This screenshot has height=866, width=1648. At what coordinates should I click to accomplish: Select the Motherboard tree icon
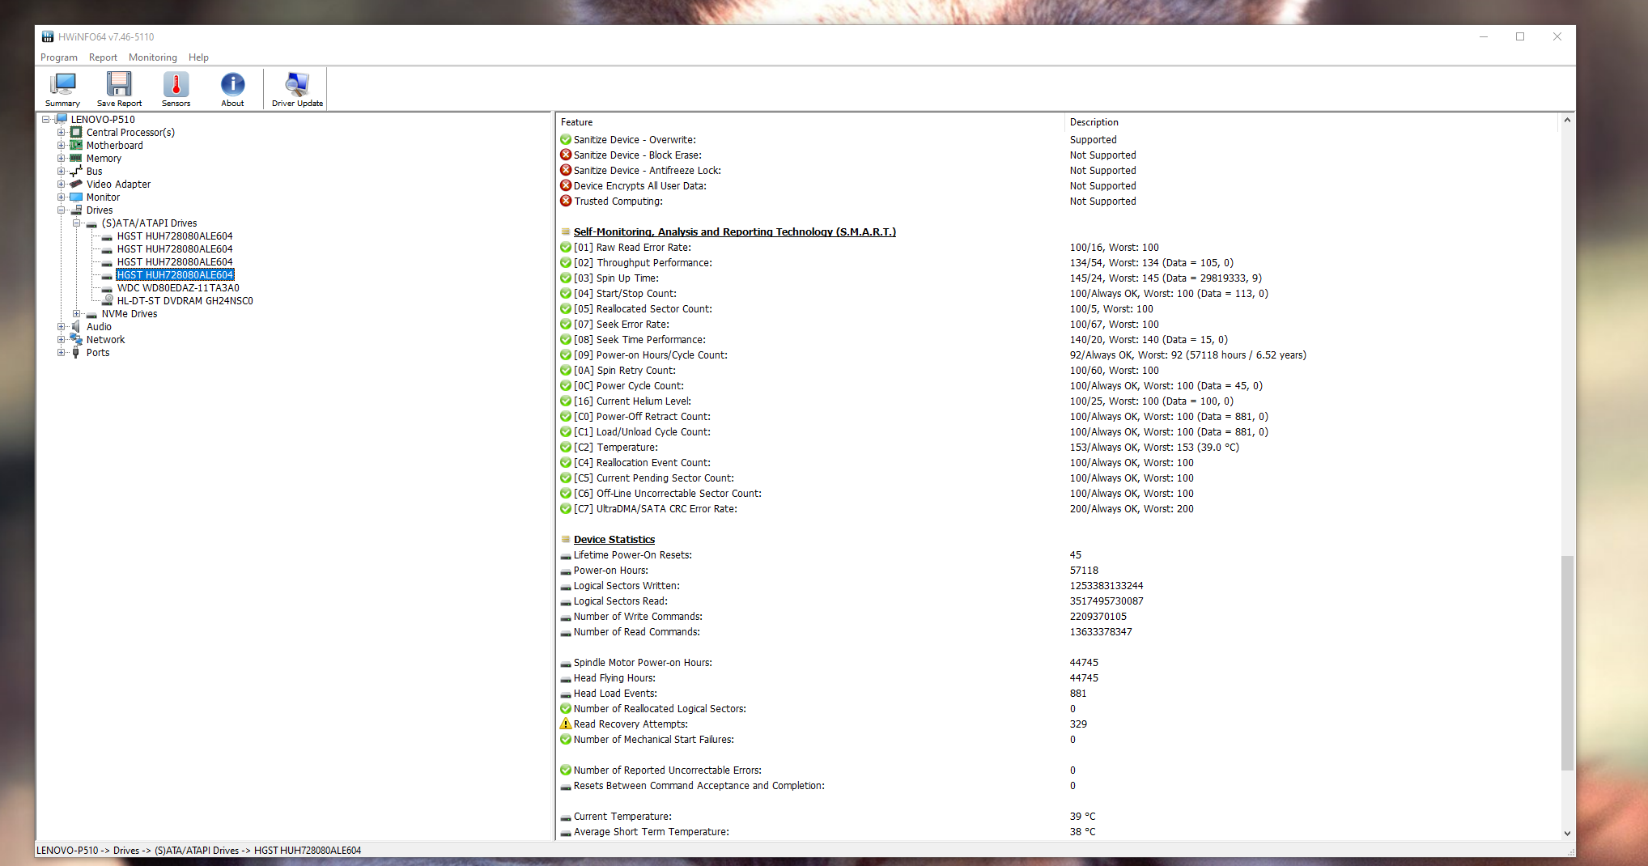click(x=76, y=145)
